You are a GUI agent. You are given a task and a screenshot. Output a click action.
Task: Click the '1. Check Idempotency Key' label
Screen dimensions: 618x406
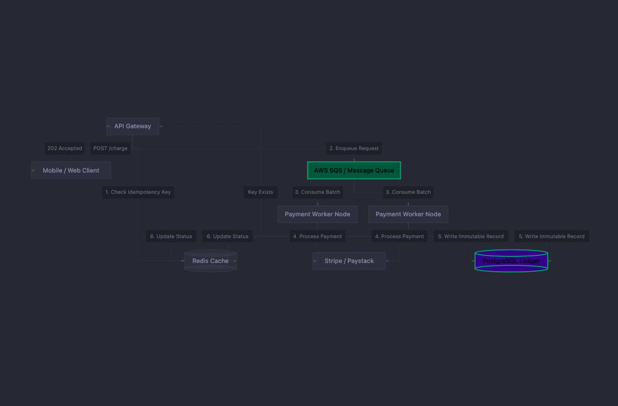point(138,192)
